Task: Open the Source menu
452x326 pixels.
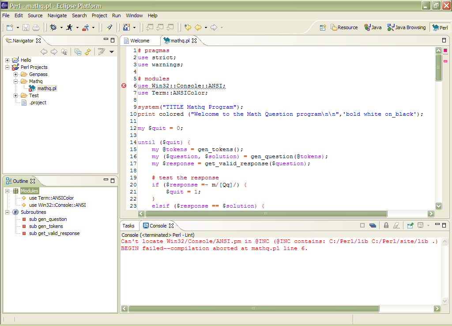Action: (35, 15)
